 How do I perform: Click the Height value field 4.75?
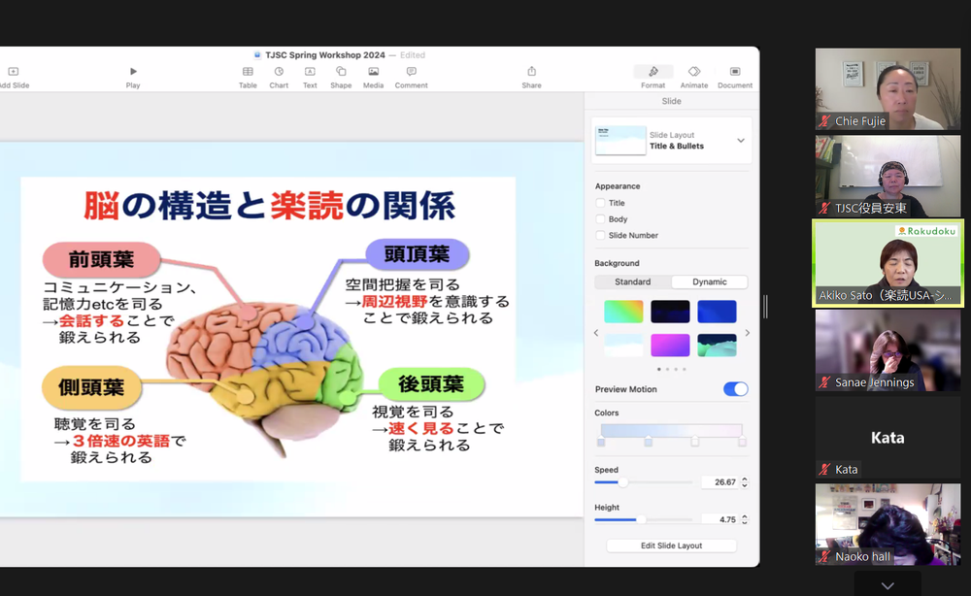[x=720, y=519]
